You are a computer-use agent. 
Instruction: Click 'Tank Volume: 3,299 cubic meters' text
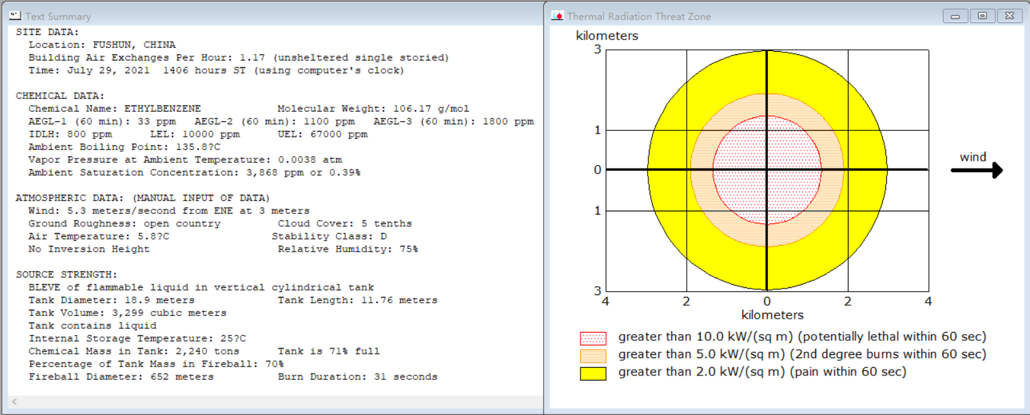pyautogui.click(x=127, y=313)
